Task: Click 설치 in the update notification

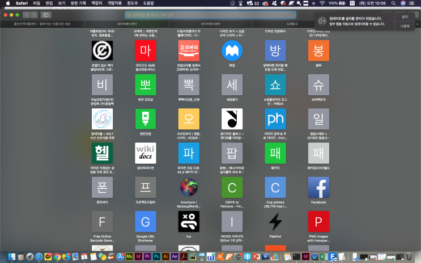Action: pyautogui.click(x=405, y=17)
